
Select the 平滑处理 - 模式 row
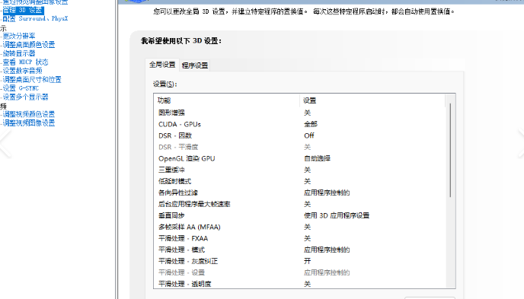300,250
